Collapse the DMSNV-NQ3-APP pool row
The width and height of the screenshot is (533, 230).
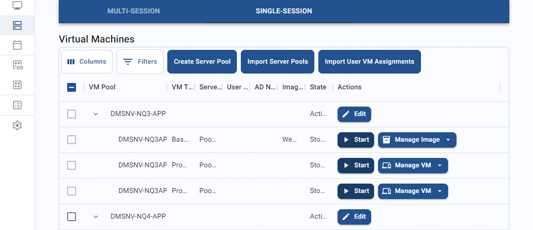point(96,114)
